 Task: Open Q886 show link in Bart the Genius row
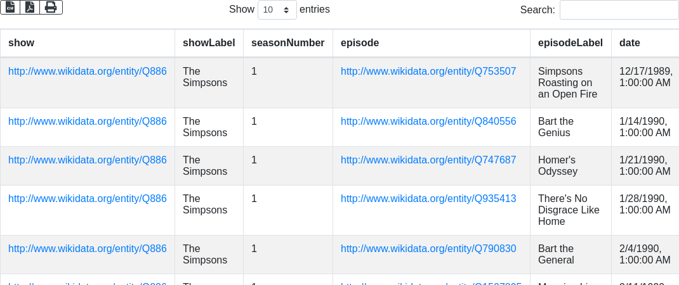point(88,122)
